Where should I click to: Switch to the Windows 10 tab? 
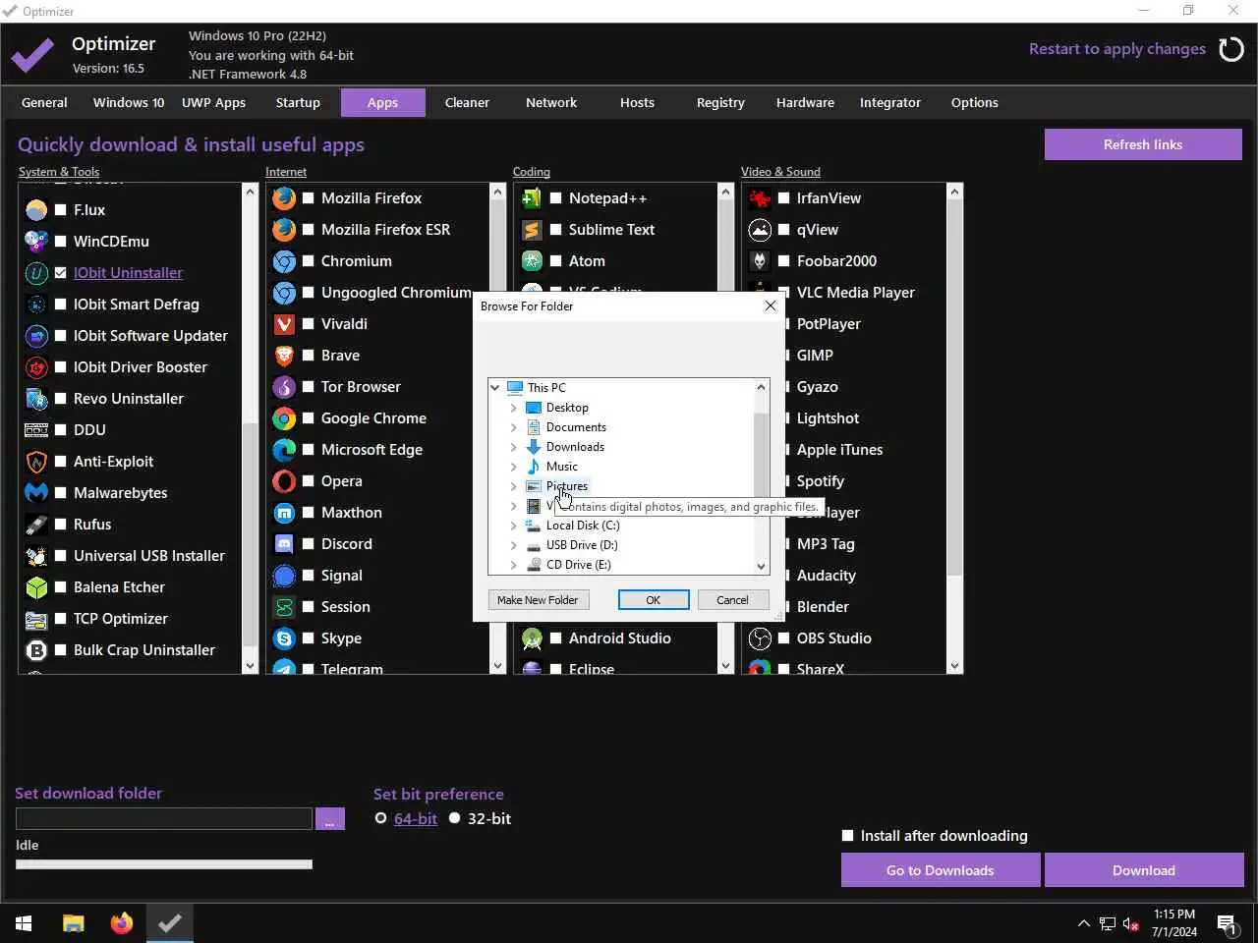(x=129, y=102)
